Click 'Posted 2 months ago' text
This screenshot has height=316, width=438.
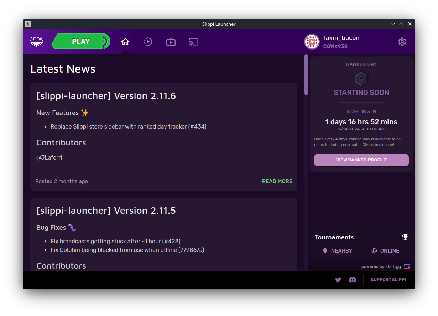click(x=62, y=181)
